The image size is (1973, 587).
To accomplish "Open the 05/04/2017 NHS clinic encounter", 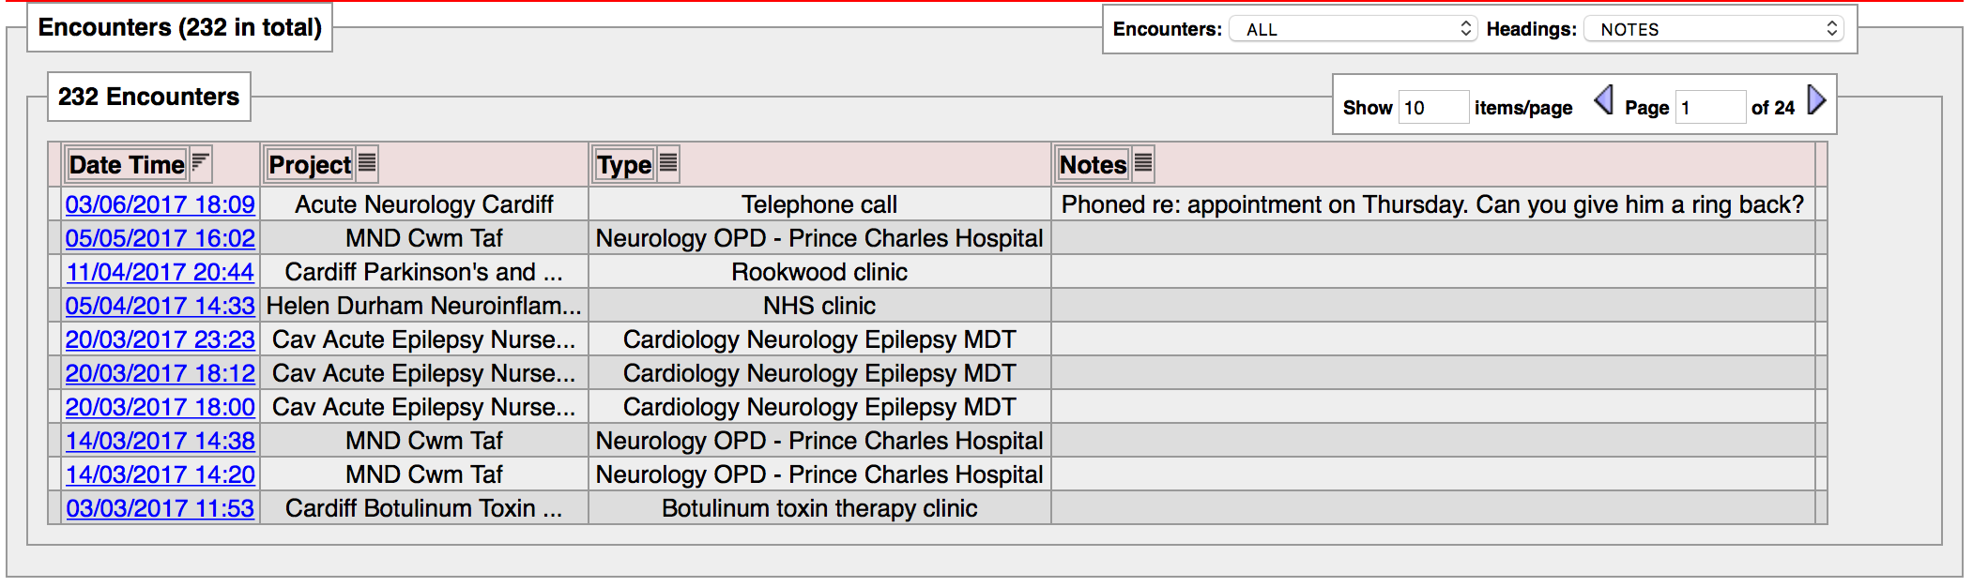I will pyautogui.click(x=160, y=305).
